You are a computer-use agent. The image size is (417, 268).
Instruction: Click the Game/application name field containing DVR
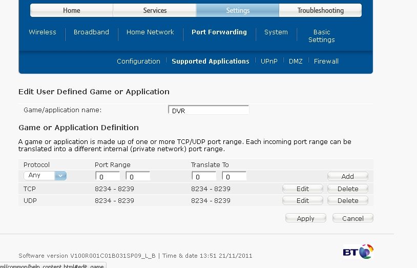209,110
